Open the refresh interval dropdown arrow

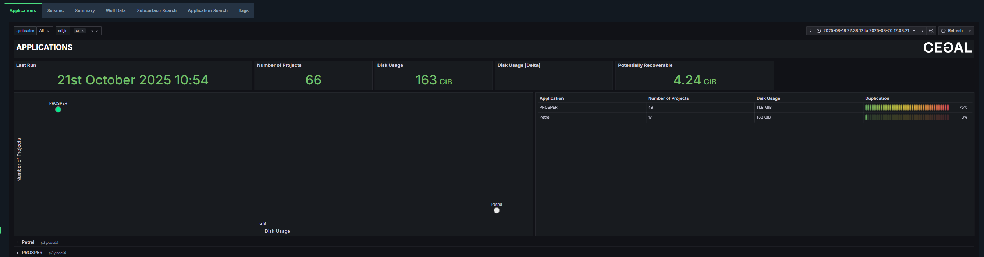tap(970, 31)
